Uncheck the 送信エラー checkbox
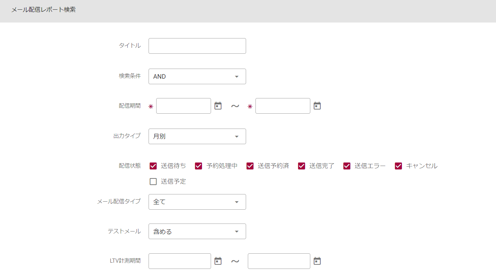Image resolution: width=496 pixels, height=280 pixels. 347,166
